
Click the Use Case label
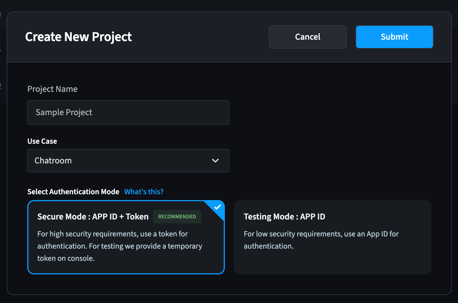click(x=42, y=141)
